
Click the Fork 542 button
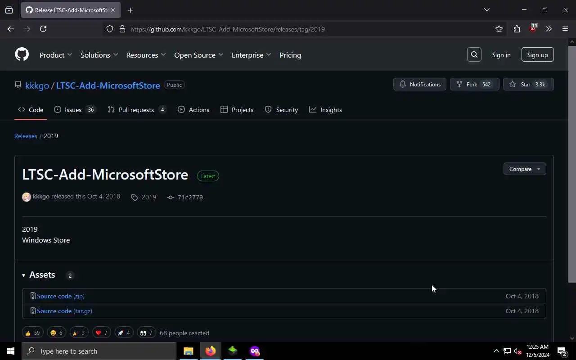(475, 84)
